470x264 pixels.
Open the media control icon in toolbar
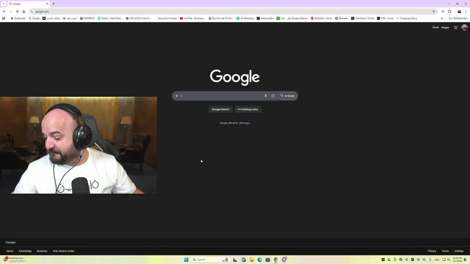tap(443, 11)
